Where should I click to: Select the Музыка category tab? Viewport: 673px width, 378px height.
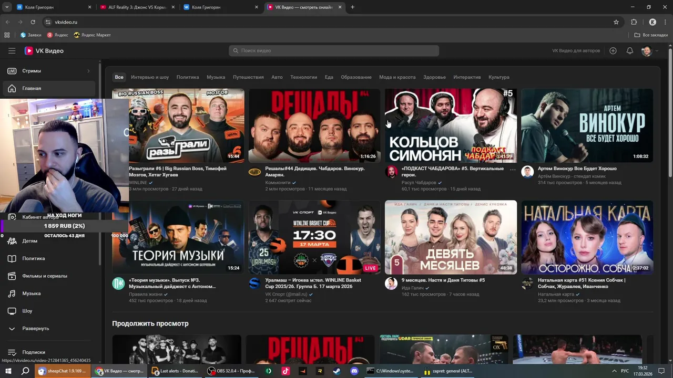(216, 77)
